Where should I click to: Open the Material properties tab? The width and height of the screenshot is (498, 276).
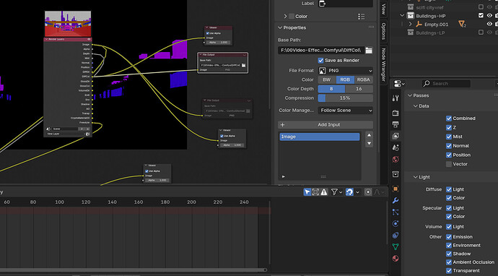pyautogui.click(x=396, y=258)
